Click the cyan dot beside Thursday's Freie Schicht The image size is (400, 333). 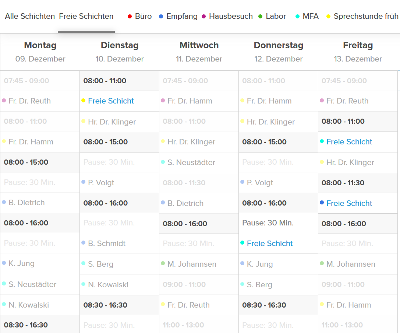[x=242, y=243]
